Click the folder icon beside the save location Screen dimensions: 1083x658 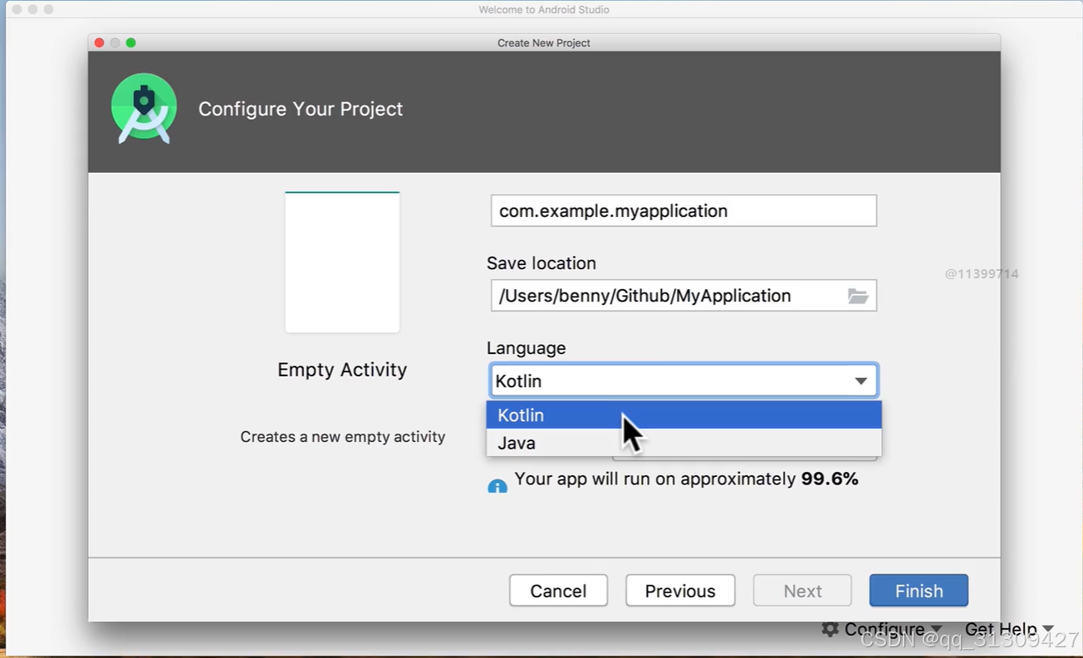coord(859,295)
